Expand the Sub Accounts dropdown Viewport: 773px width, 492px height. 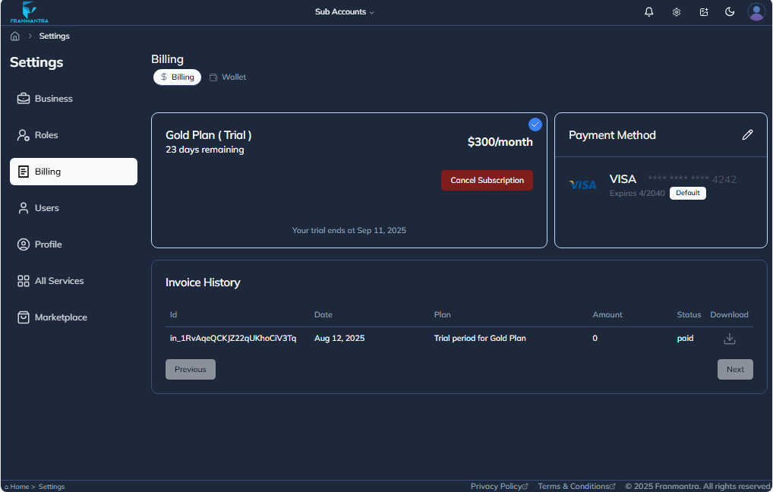tap(344, 11)
